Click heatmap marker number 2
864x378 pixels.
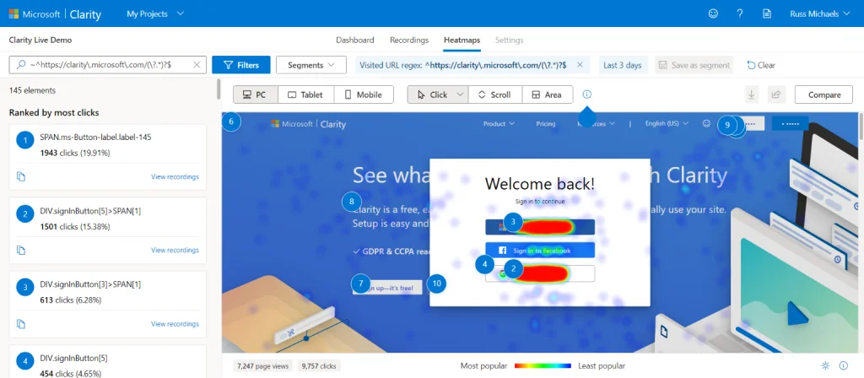[x=514, y=269]
